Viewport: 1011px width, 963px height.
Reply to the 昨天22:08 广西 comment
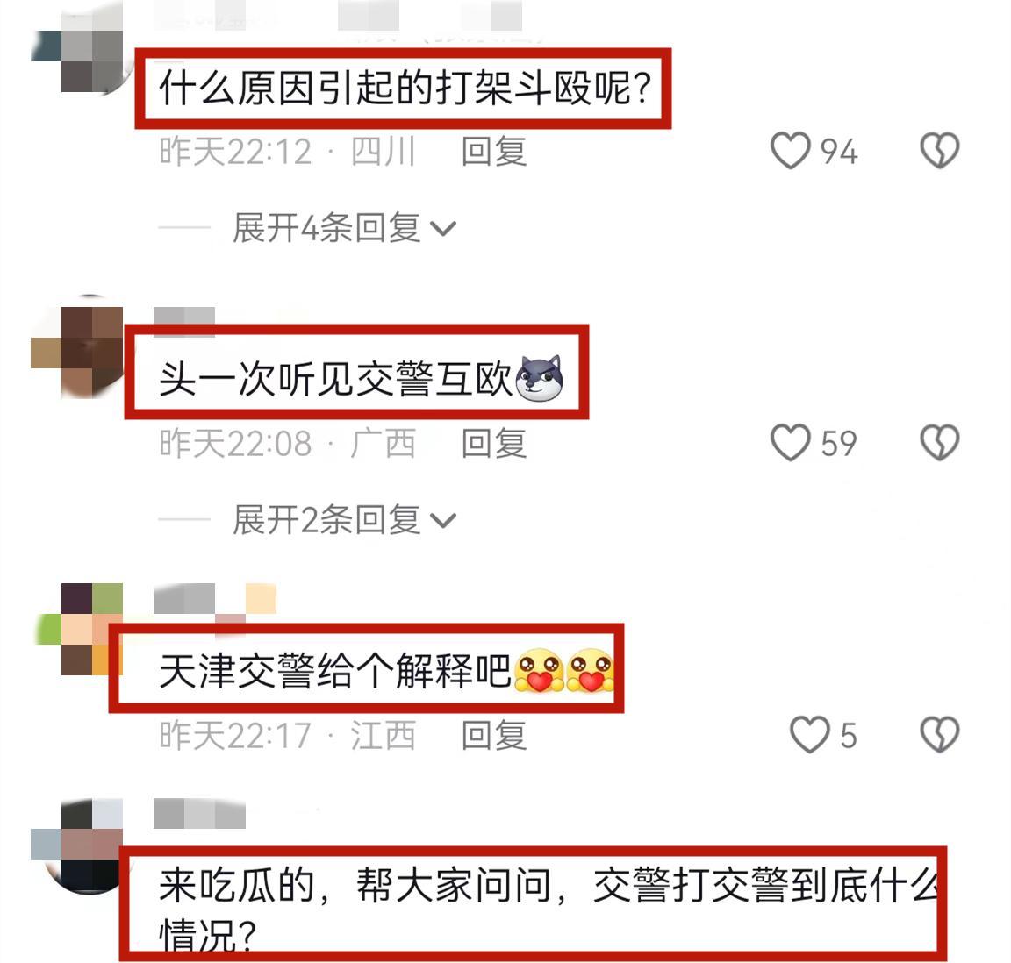tap(494, 444)
